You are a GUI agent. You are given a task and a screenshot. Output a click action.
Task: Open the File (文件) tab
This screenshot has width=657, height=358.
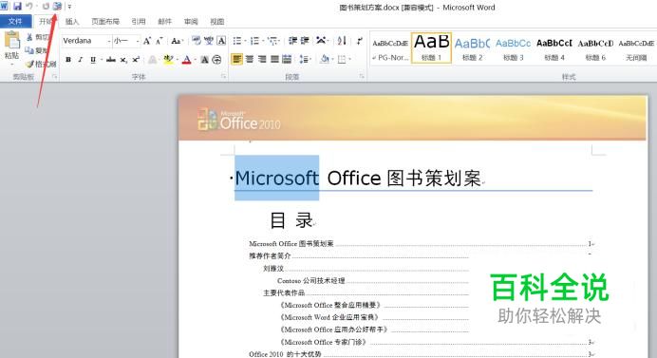tap(15, 21)
